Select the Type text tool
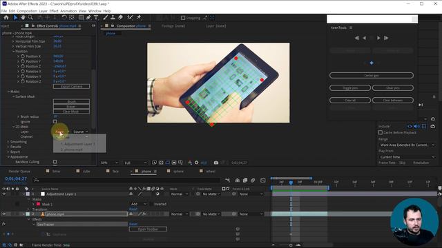 click(x=96, y=17)
